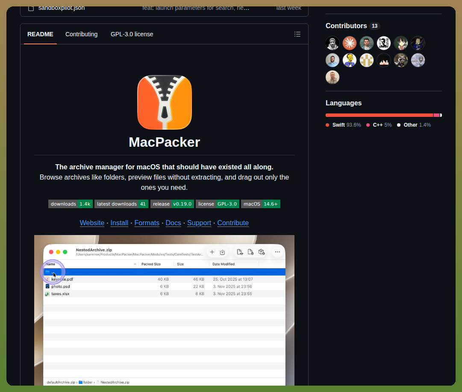
Task: Click the latest downloads 41 badge
Action: click(121, 204)
